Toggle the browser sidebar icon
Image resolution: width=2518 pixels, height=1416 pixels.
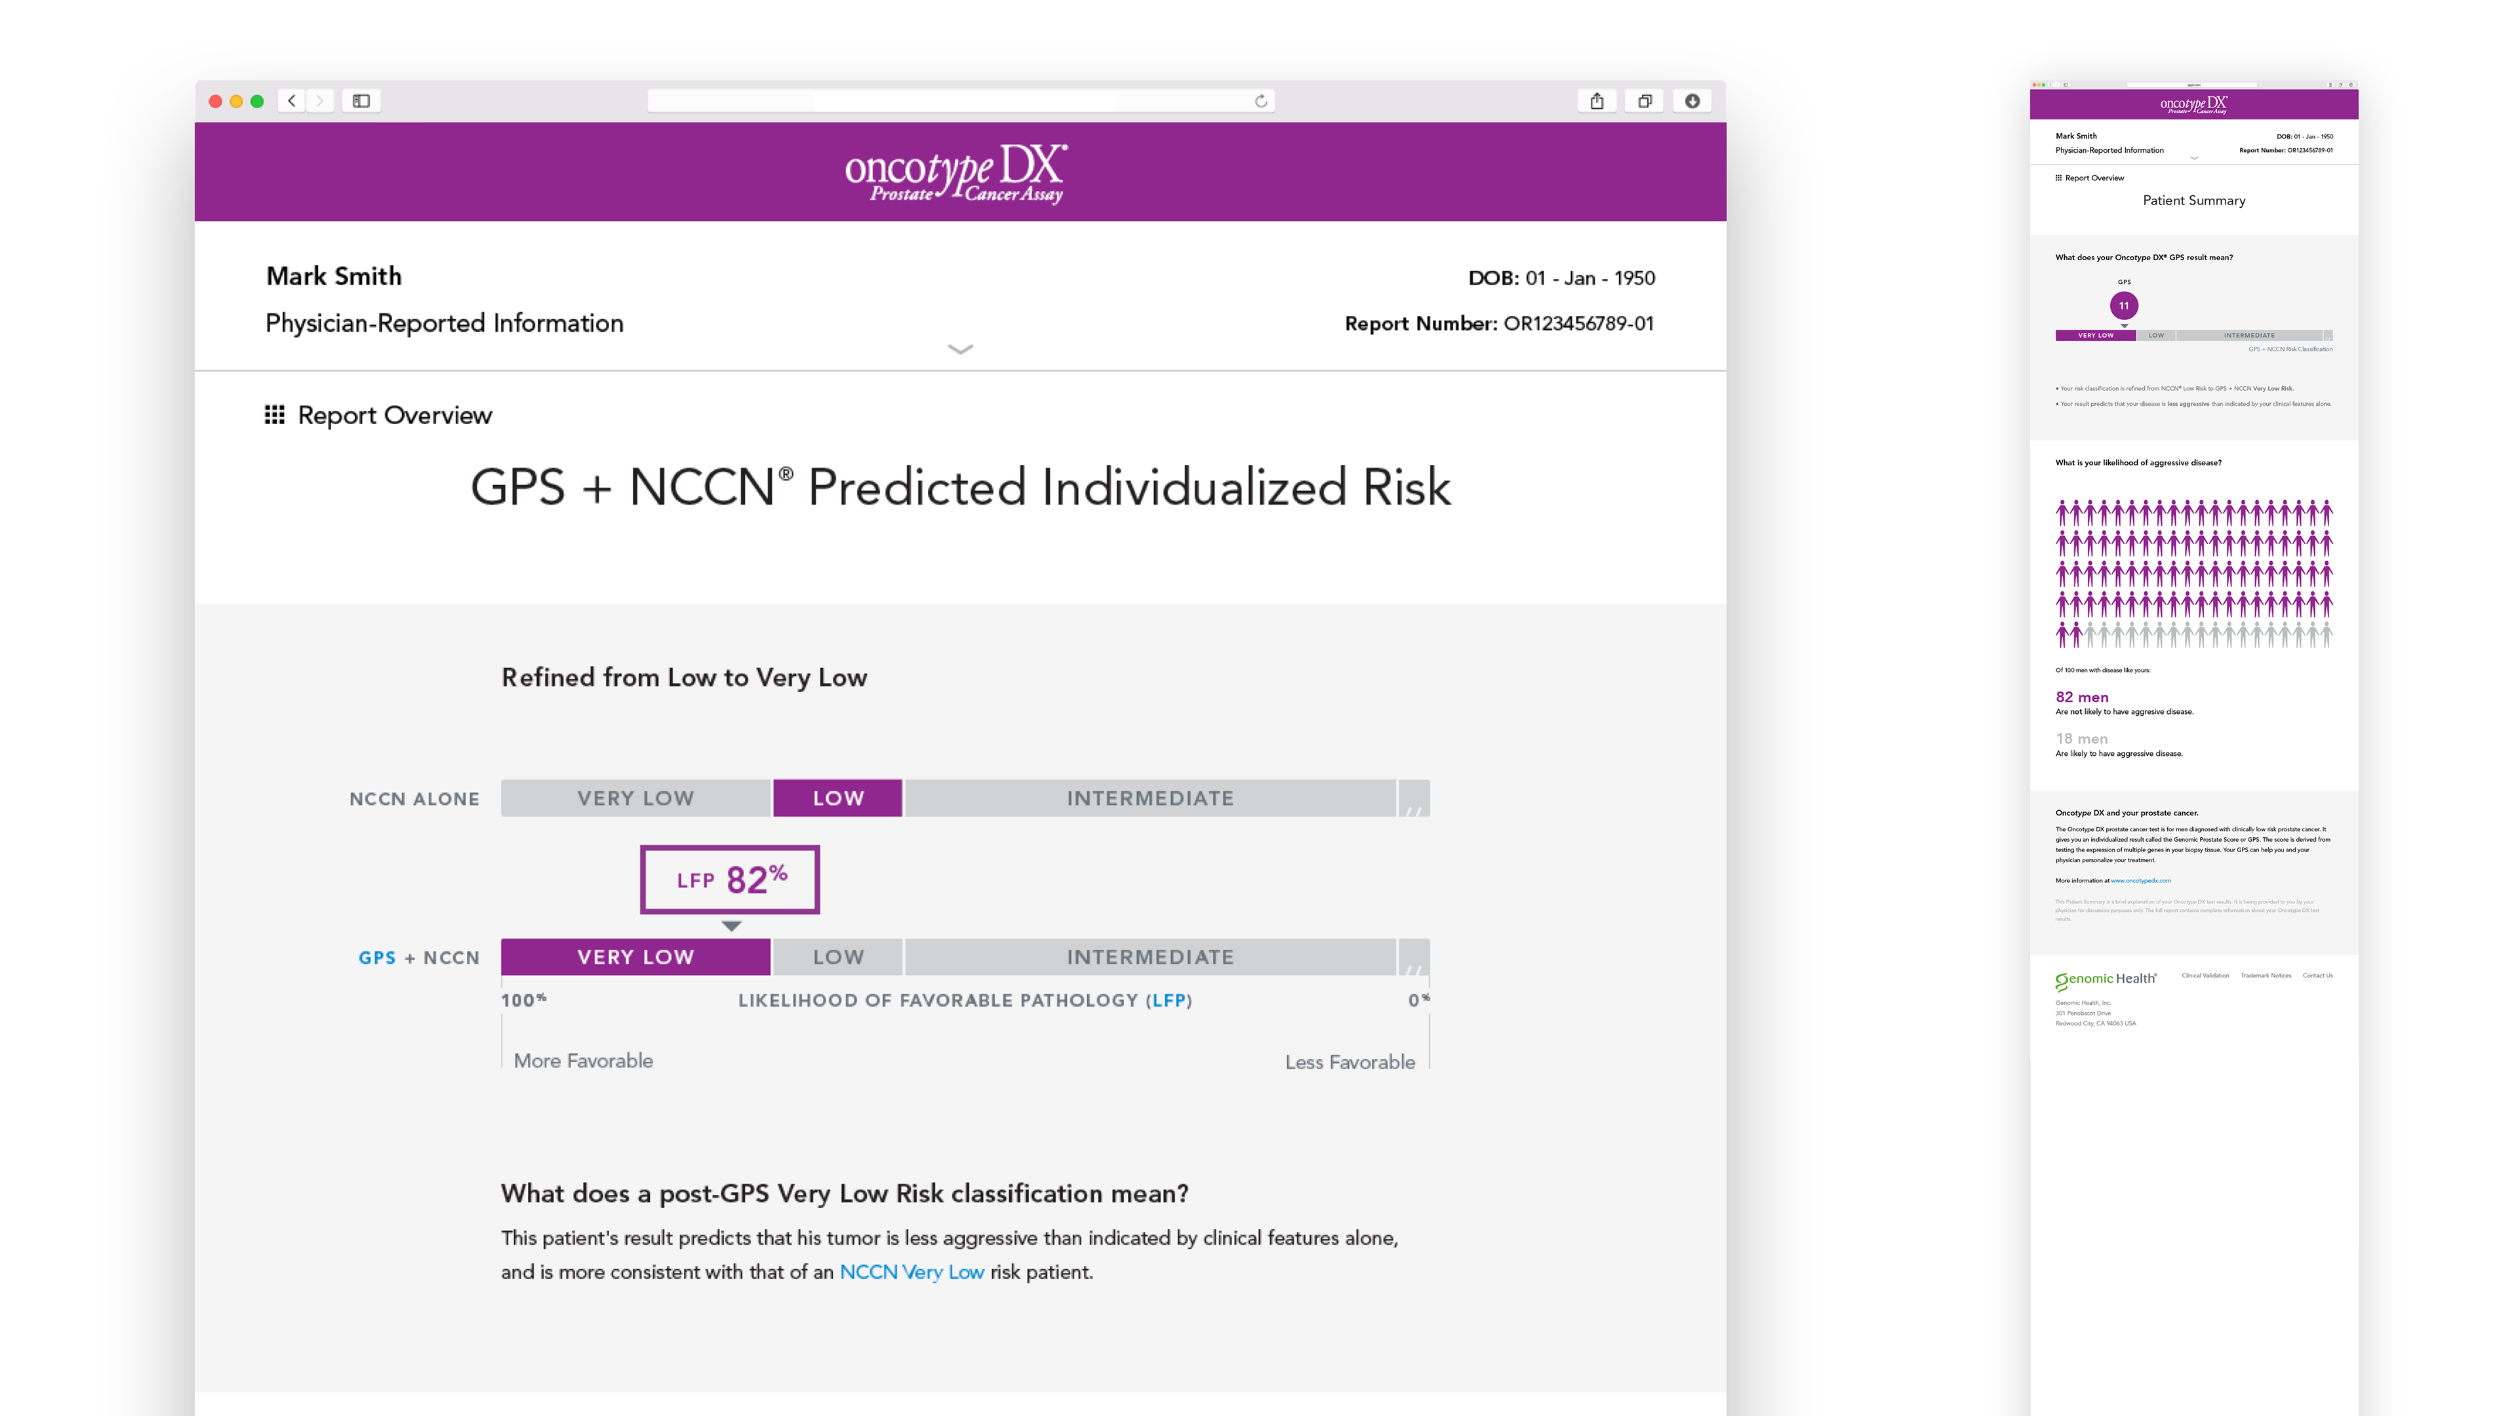pos(362,101)
